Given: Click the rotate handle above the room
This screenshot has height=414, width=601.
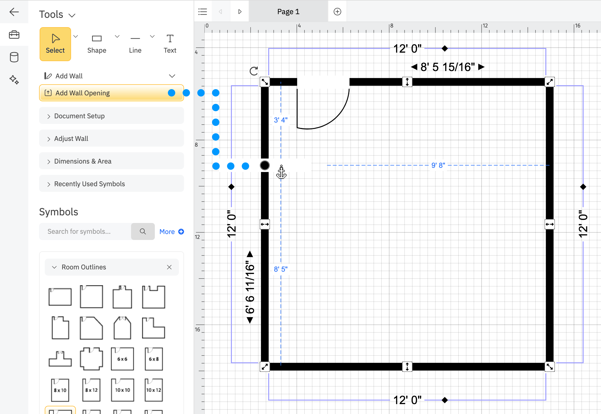Looking at the screenshot, I should 254,71.
